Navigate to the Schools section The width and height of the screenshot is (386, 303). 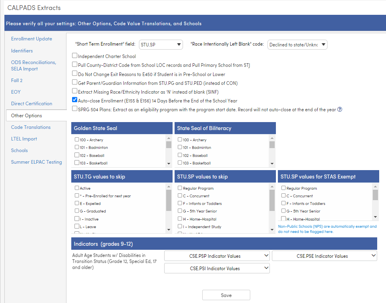click(19, 150)
